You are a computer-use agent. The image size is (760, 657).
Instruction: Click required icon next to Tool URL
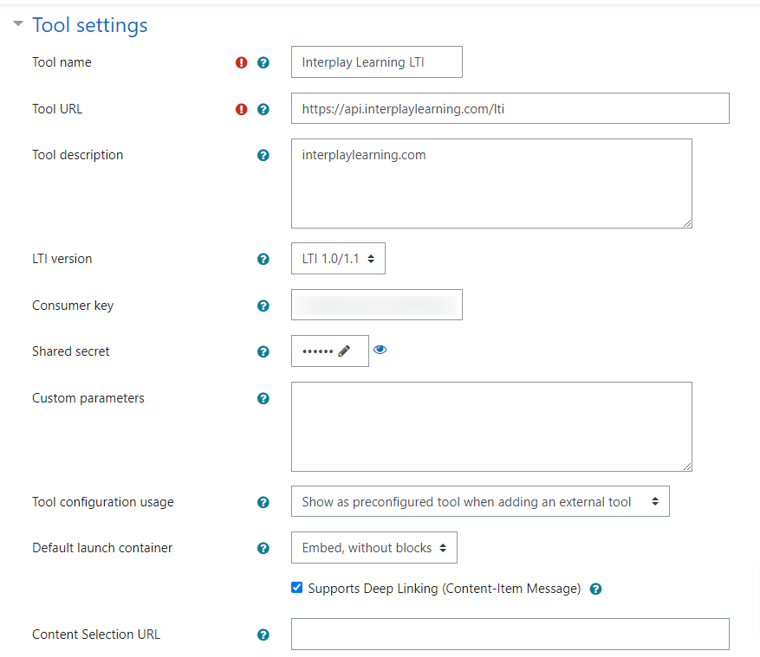click(x=242, y=109)
